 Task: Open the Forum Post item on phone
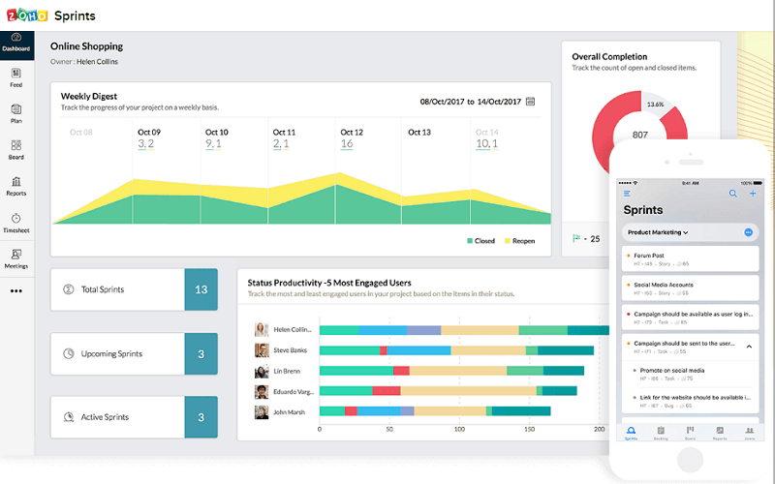[690, 258]
